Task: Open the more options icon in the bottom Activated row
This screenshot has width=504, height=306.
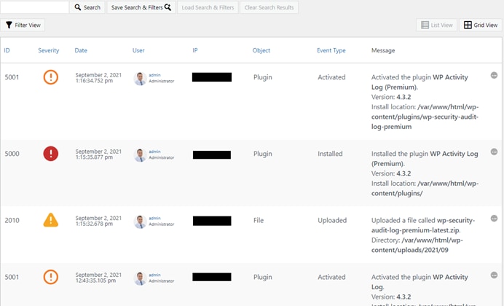Action: [x=494, y=275]
